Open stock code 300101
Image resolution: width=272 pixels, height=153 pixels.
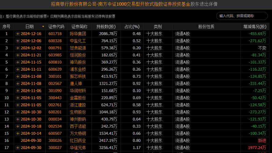pyautogui.click(x=55, y=76)
